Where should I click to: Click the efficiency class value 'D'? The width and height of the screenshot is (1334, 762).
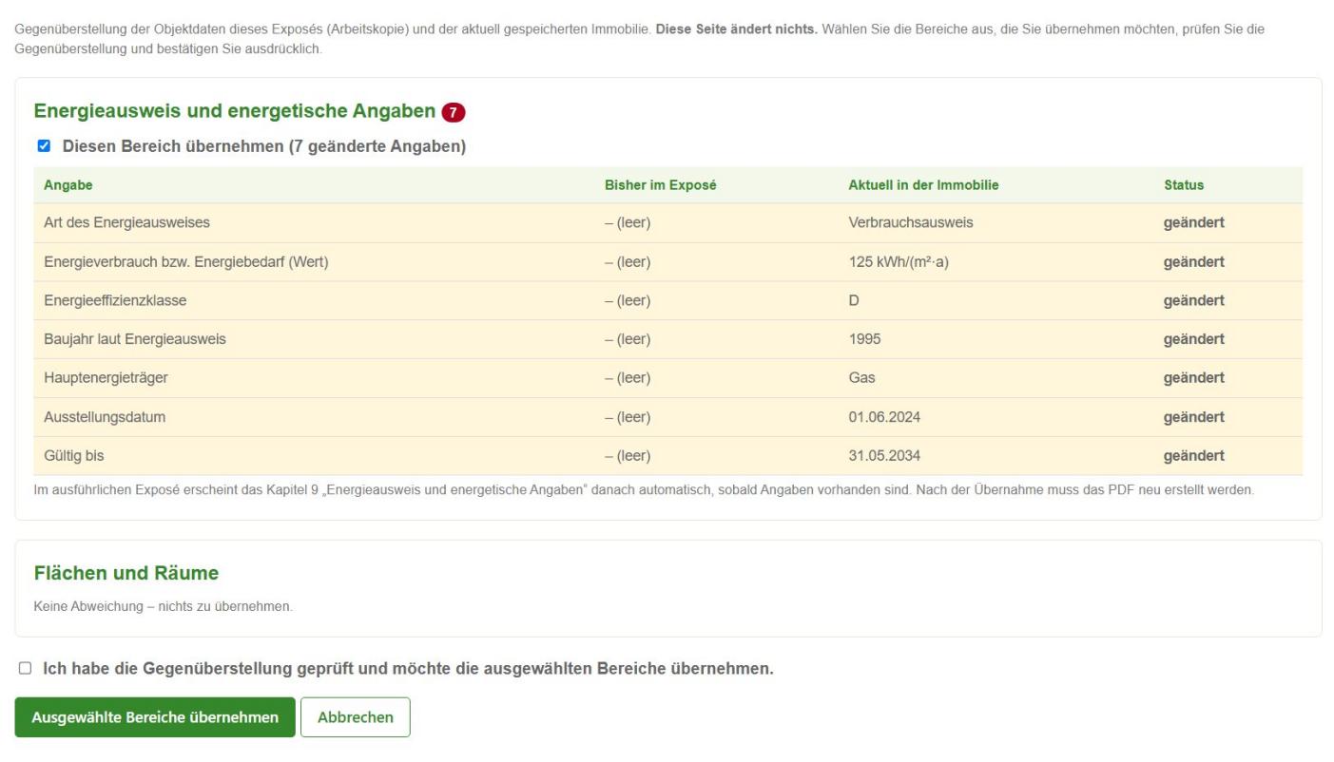[x=854, y=301]
